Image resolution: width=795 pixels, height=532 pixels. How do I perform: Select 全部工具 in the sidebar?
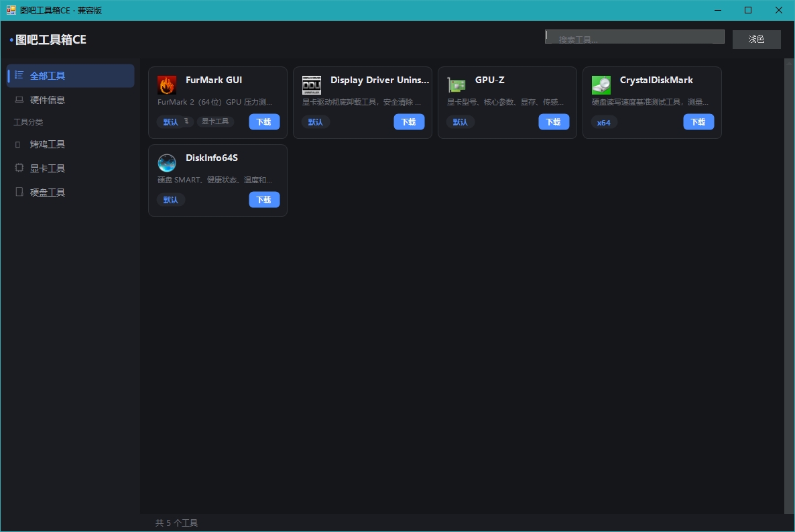(71, 76)
